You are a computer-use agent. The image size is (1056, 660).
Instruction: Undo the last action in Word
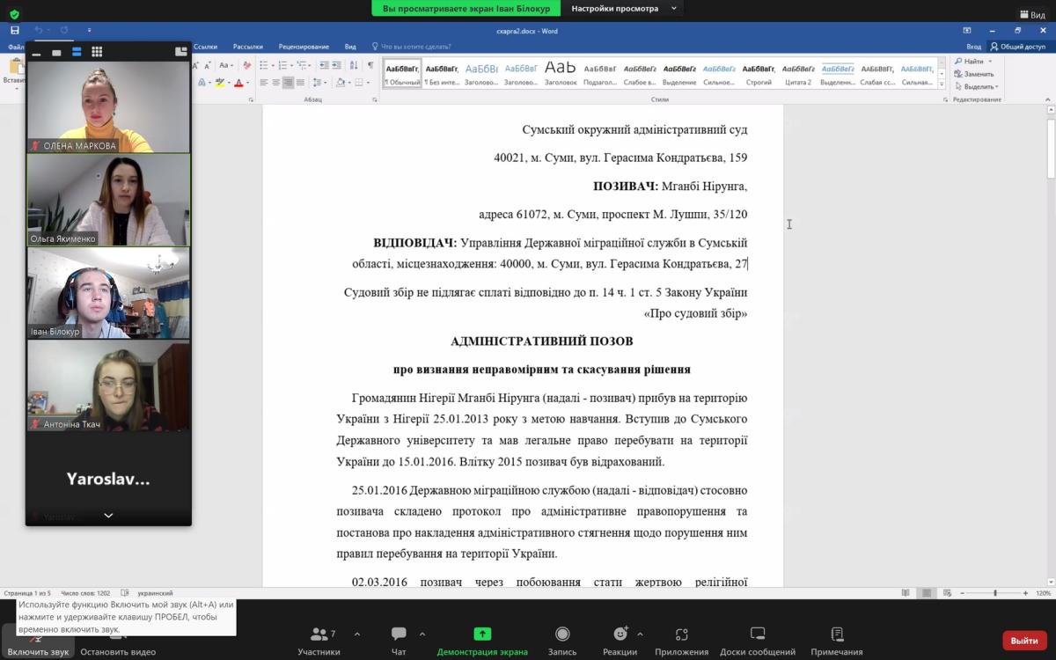coord(38,31)
